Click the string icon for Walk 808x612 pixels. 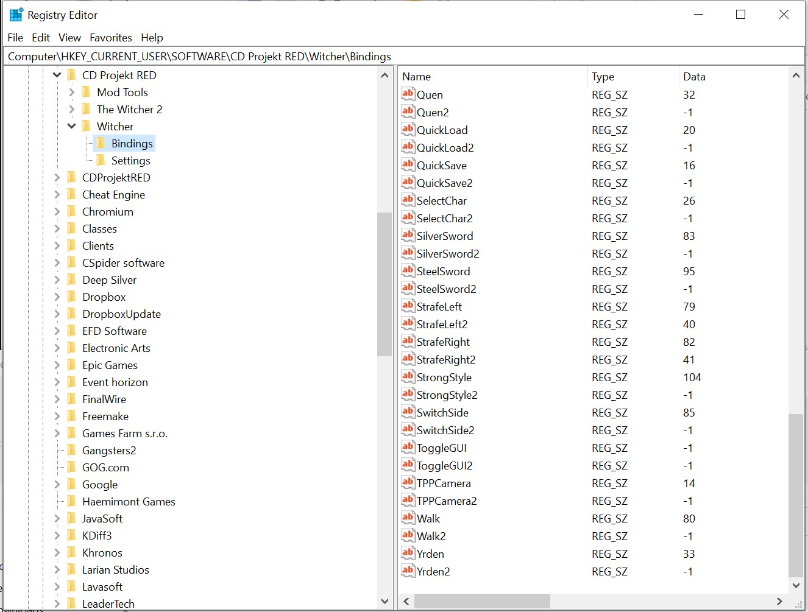tap(408, 518)
